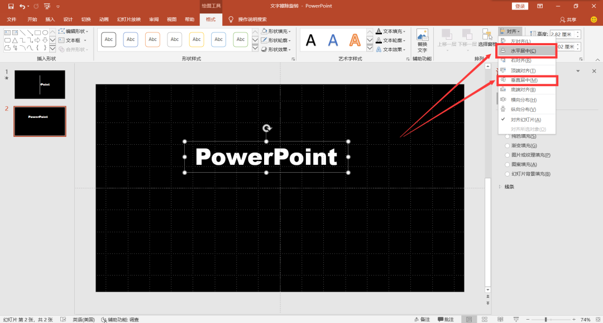Toggle 对齐幻灯片(A) checked option
603x323 pixels.
527,120
